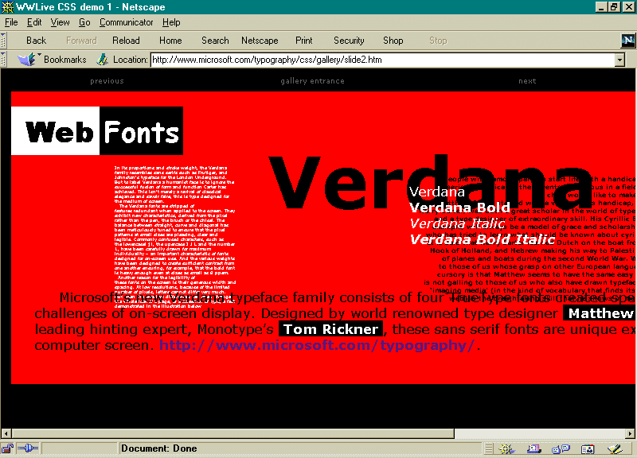Click the Search toolbar button

pyautogui.click(x=215, y=41)
